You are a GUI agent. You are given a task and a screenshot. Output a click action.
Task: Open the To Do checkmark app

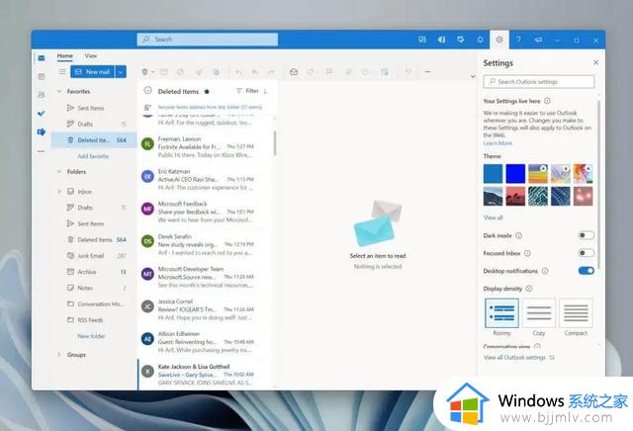[42, 114]
